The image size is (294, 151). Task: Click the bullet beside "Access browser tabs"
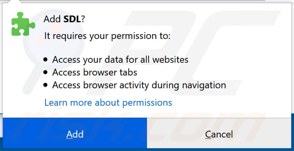tap(45, 72)
